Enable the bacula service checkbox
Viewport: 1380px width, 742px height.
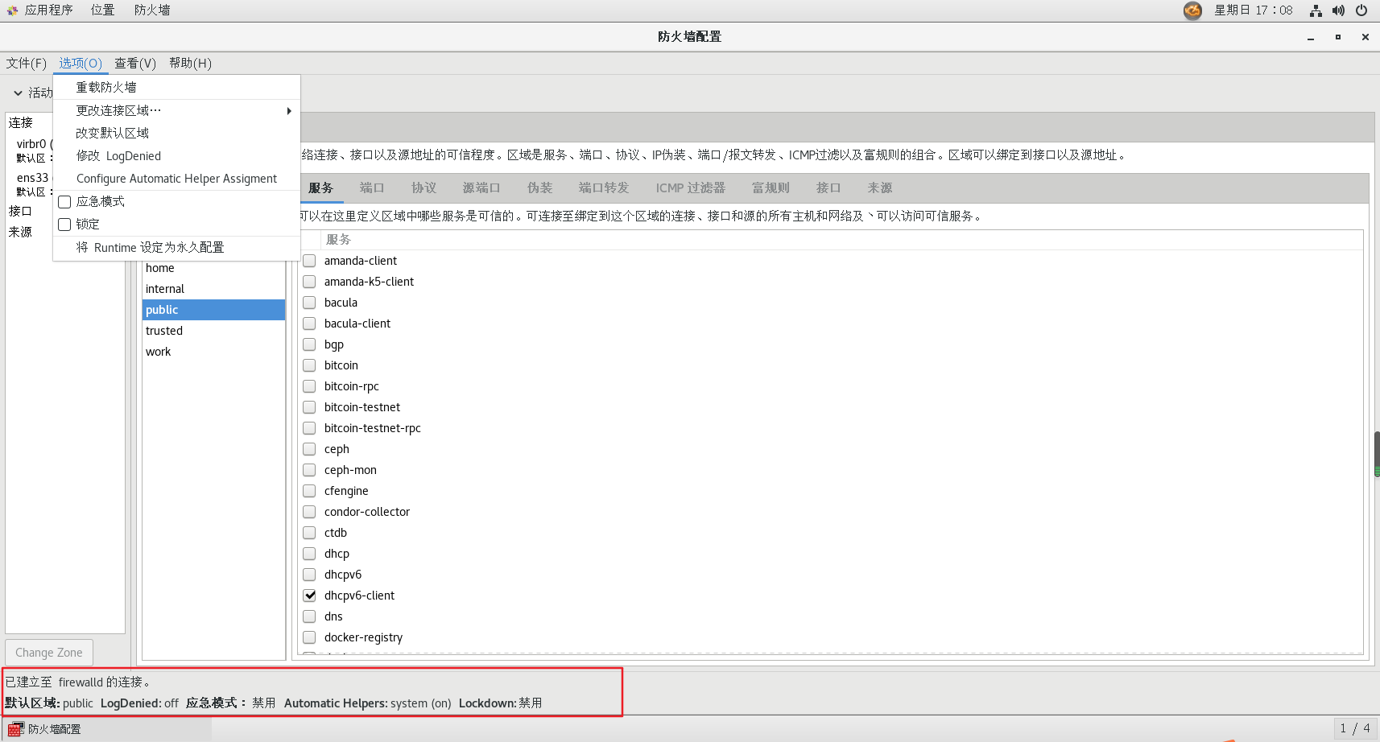point(309,303)
